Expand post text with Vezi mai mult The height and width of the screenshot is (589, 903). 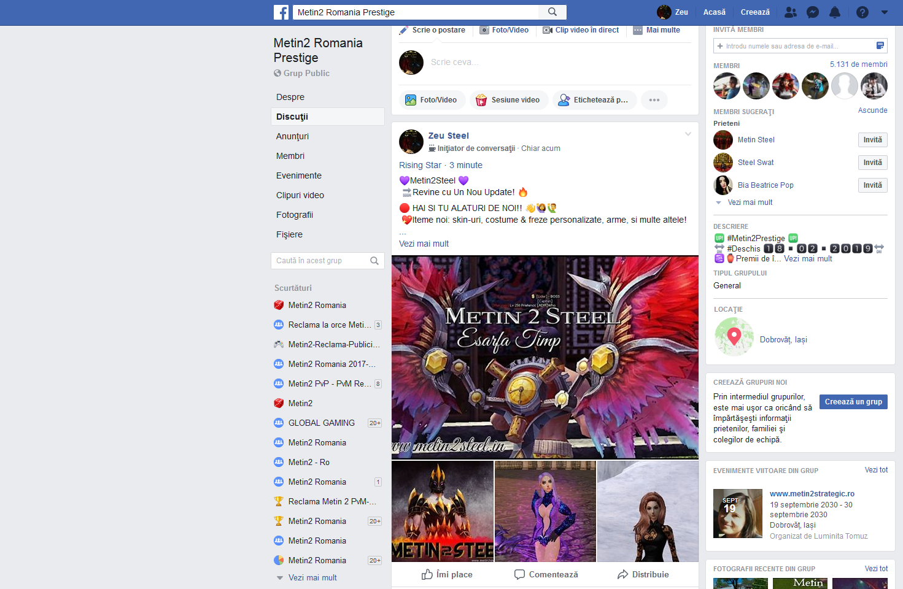coord(424,244)
